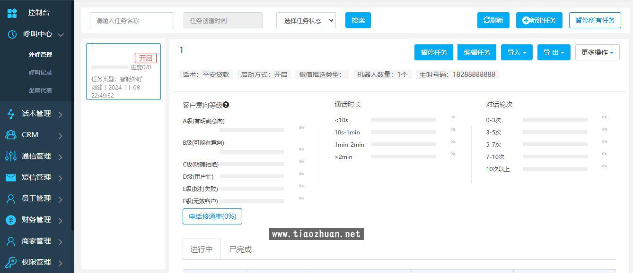Click the 短信管理 envelope icon
633x273 pixels.
click(x=10, y=177)
